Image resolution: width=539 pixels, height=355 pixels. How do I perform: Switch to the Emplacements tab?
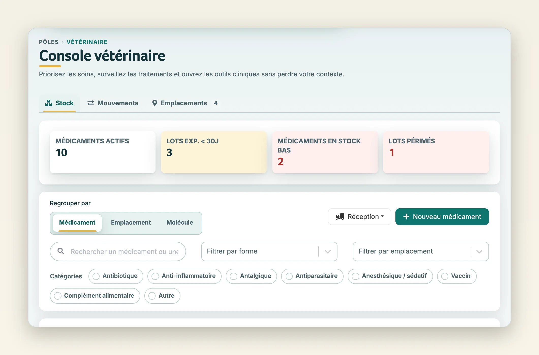(185, 103)
